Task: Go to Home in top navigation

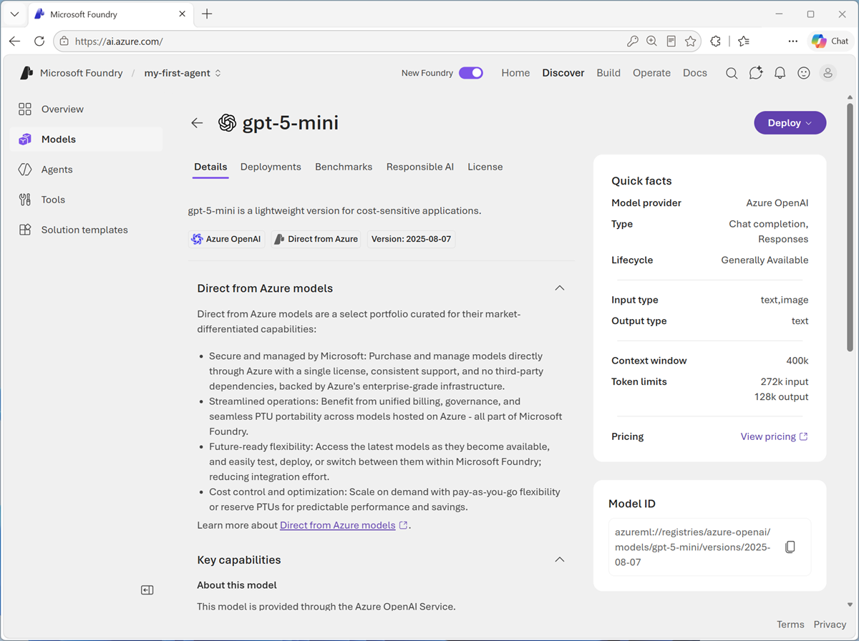Action: click(x=515, y=73)
